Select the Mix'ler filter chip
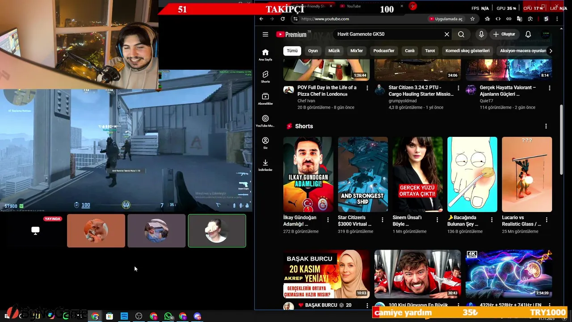572x322 pixels. tap(357, 51)
